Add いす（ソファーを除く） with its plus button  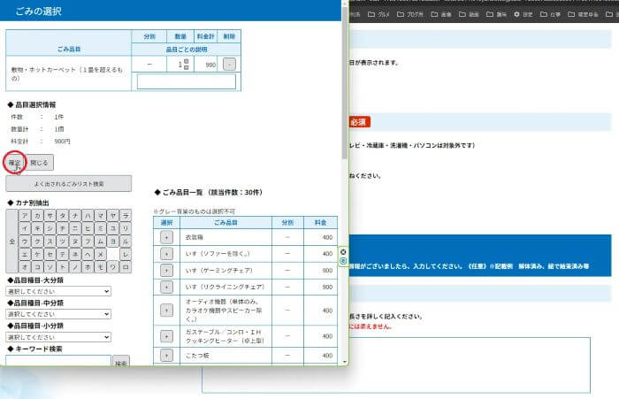tap(166, 254)
